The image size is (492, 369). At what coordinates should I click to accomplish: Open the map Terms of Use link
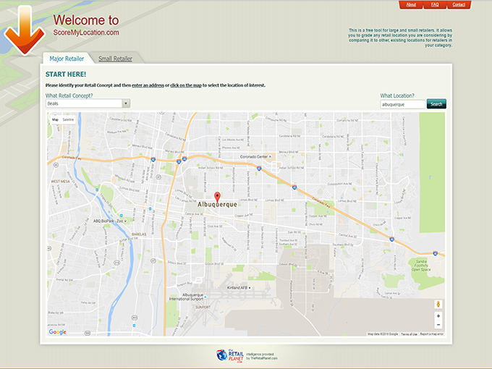[x=410, y=334]
